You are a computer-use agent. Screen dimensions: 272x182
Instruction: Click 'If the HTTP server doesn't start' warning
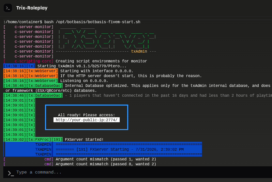point(131,76)
